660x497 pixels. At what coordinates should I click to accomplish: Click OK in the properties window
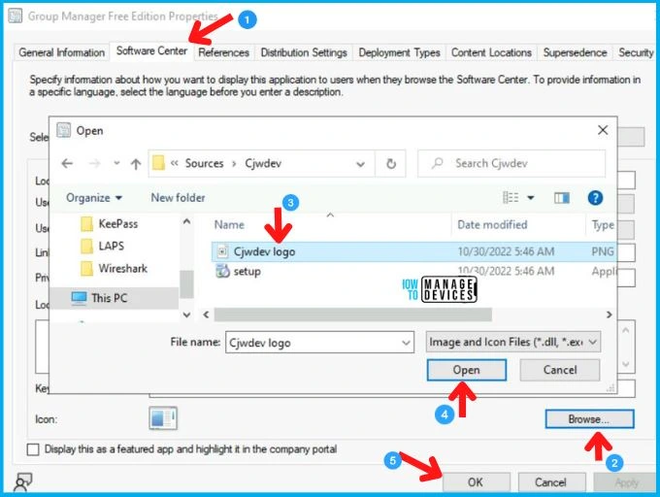pos(476,482)
